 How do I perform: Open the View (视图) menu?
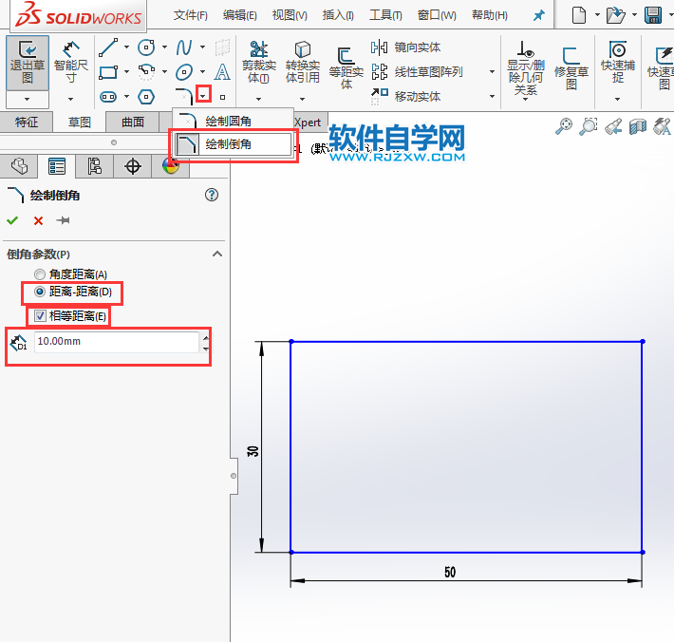click(290, 15)
